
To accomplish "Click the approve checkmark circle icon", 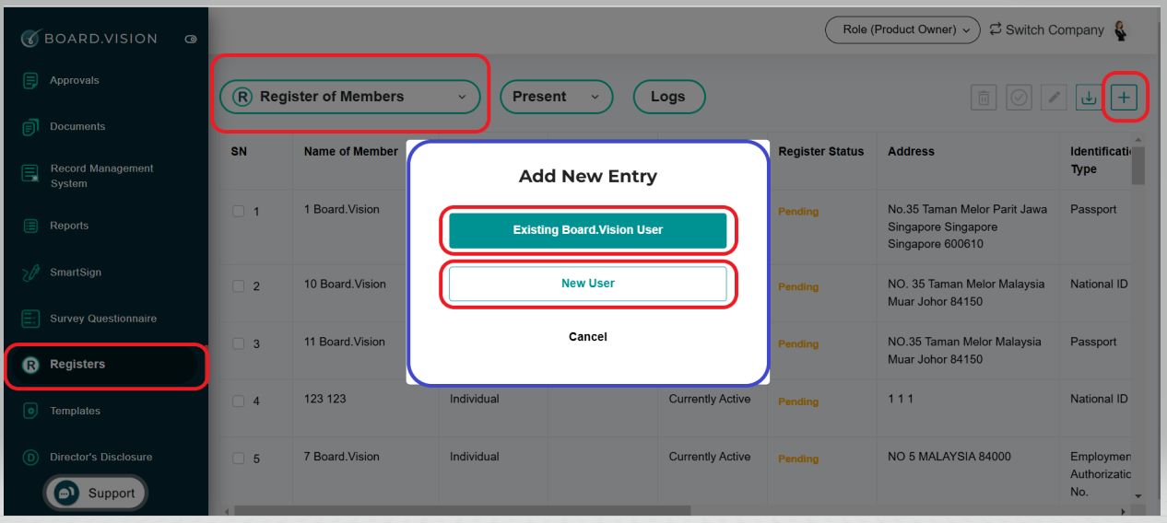I will (1019, 98).
